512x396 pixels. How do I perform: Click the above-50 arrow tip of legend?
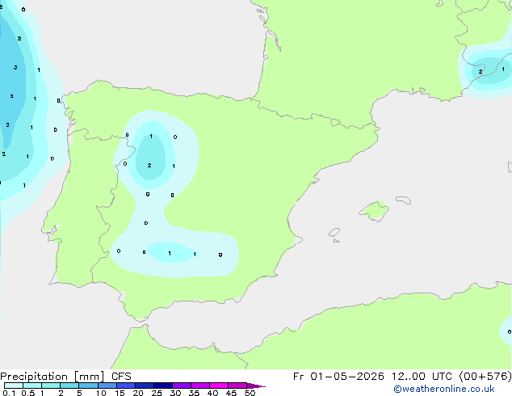click(x=256, y=386)
